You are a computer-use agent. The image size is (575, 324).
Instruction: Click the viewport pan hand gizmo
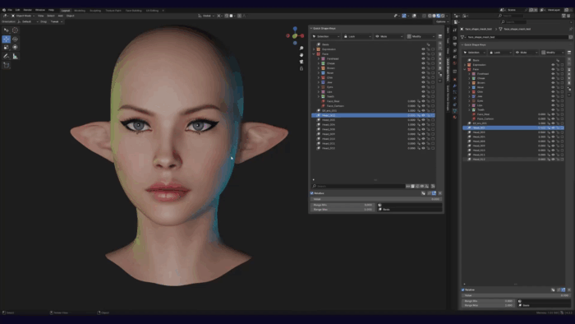click(301, 54)
